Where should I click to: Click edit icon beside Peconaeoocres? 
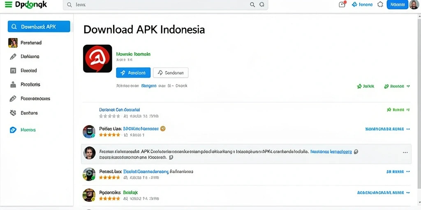click(x=13, y=98)
